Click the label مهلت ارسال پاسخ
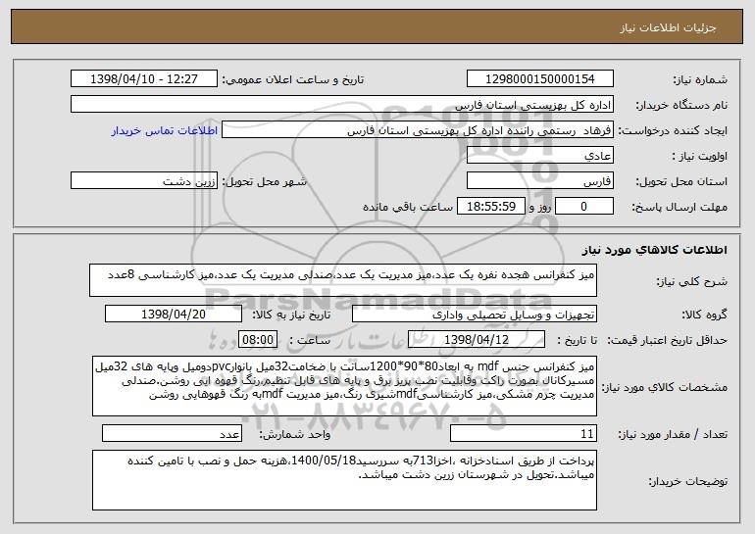 point(679,207)
